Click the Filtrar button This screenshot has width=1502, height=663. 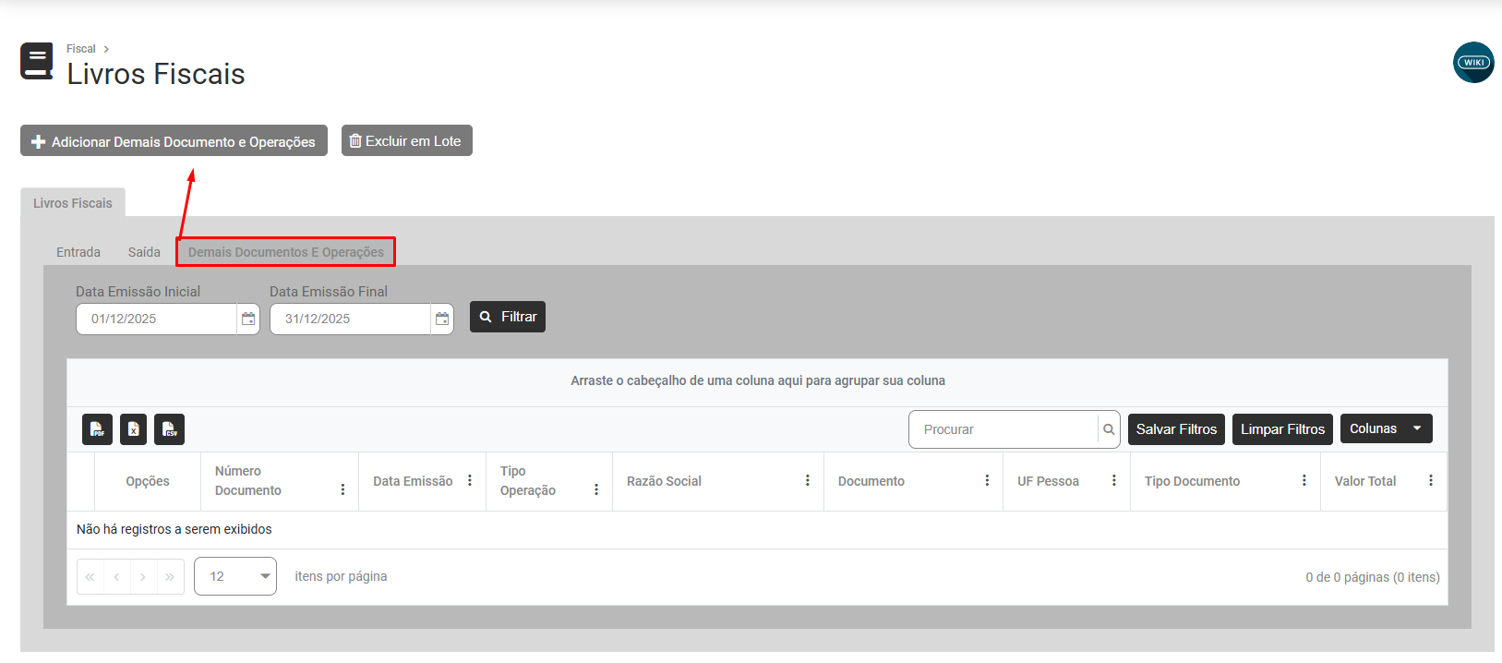point(508,317)
